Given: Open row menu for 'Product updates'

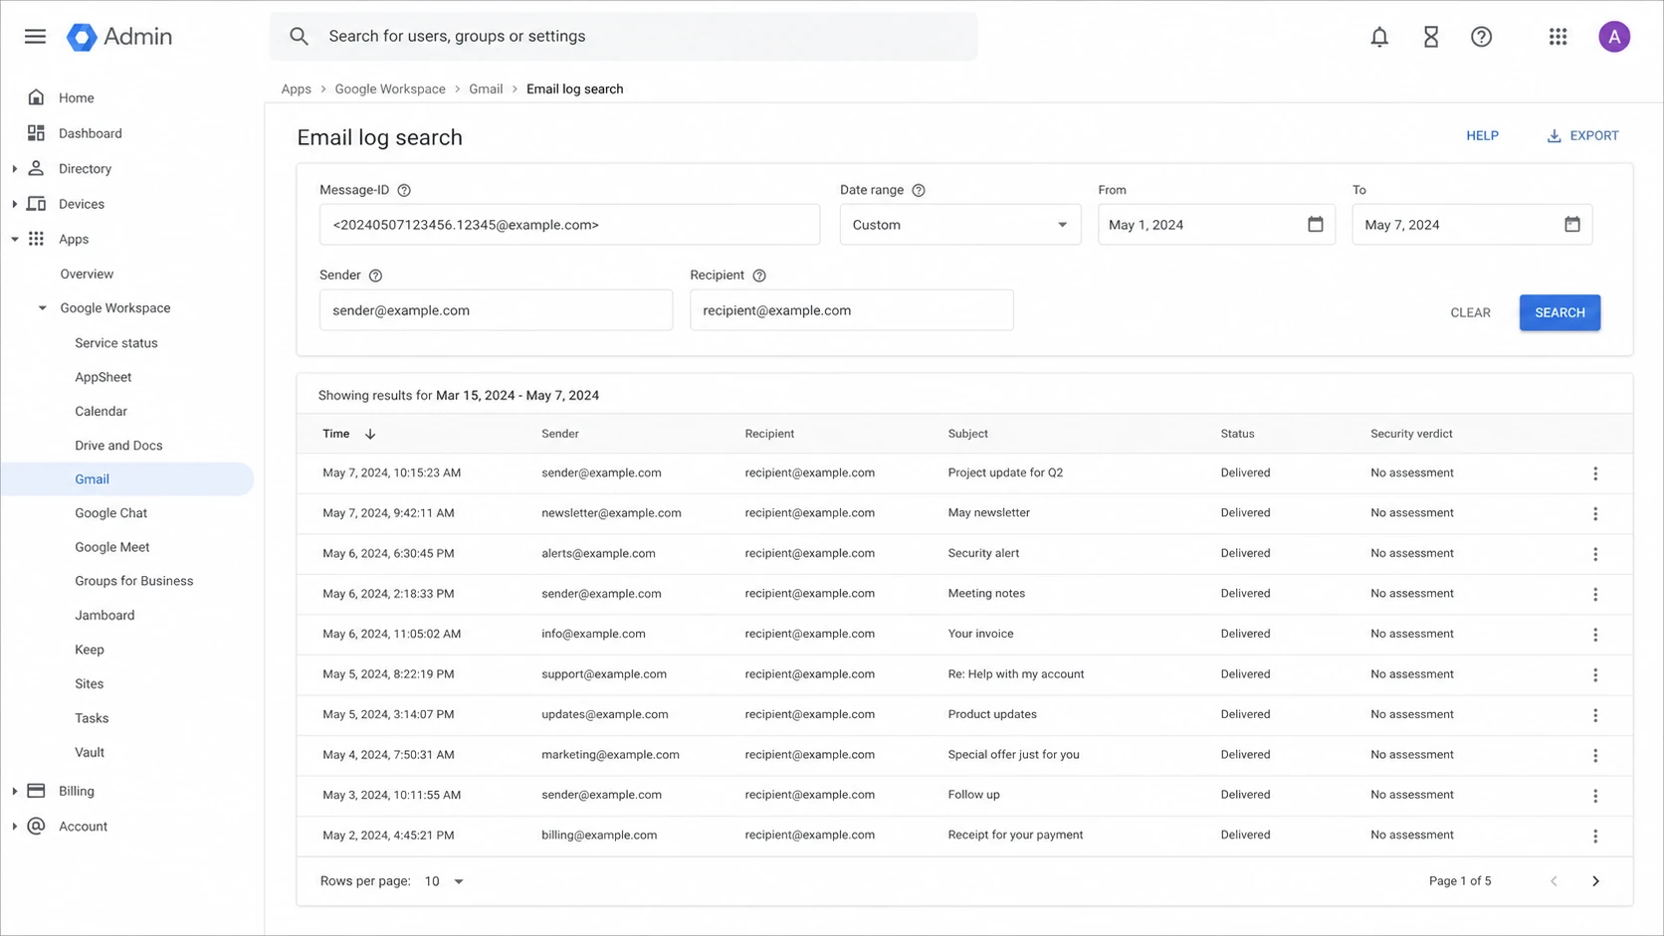Looking at the screenshot, I should coord(1595,715).
